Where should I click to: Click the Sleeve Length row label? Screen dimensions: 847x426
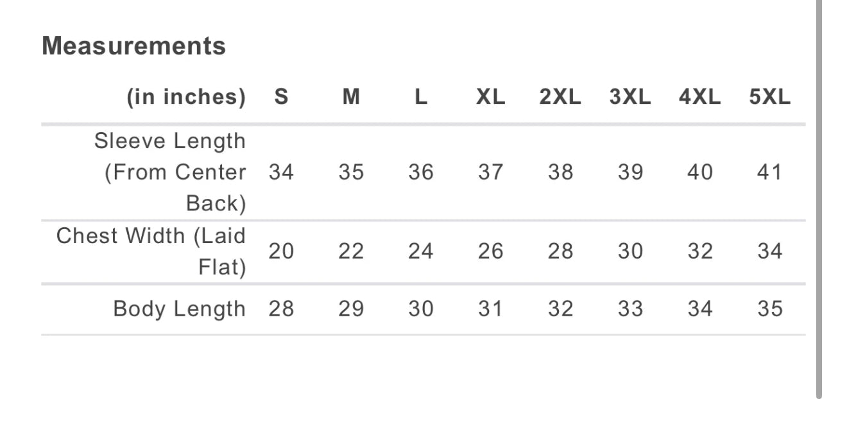point(170,172)
